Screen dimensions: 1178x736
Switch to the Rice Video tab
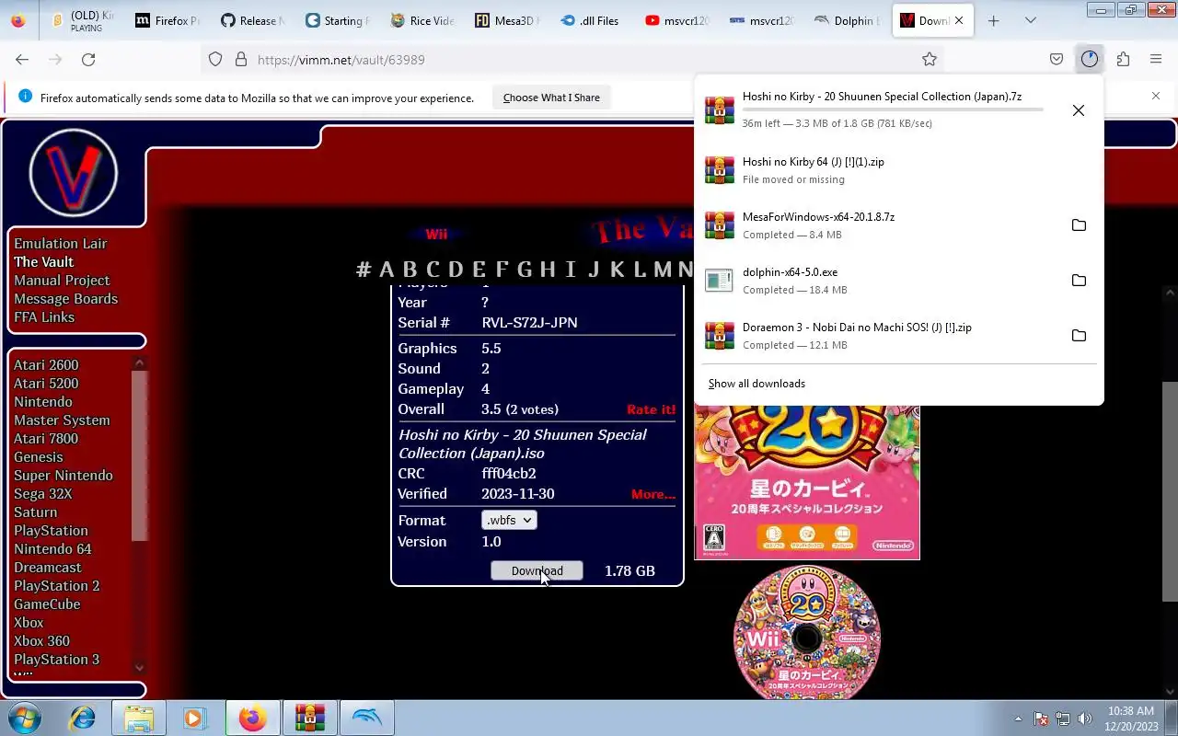click(422, 20)
